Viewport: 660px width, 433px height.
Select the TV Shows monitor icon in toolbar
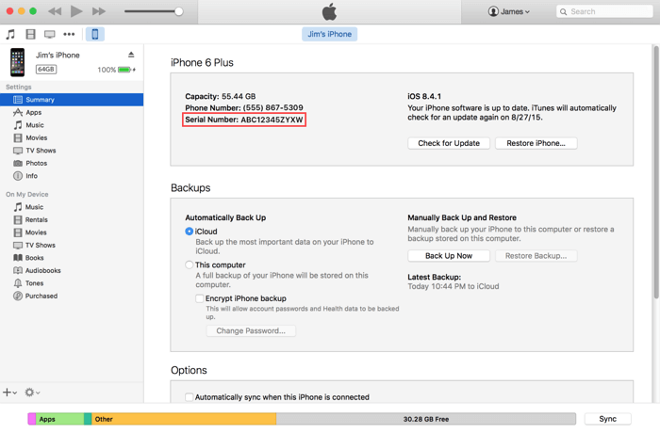click(x=50, y=35)
